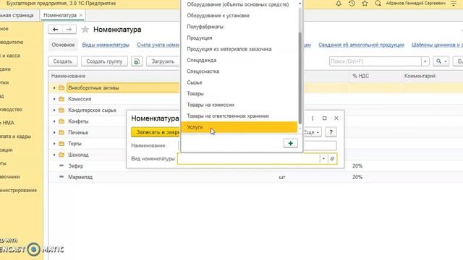Screen dimensions: 463x260
Task: Expand the Торты group
Action: pyautogui.click(x=54, y=144)
